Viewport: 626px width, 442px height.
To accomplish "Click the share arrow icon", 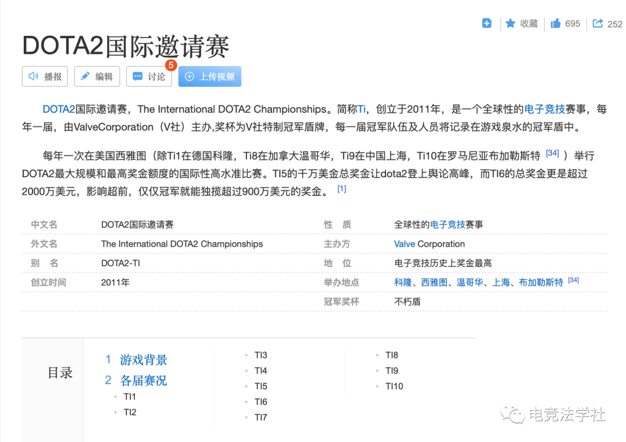I will tap(598, 24).
